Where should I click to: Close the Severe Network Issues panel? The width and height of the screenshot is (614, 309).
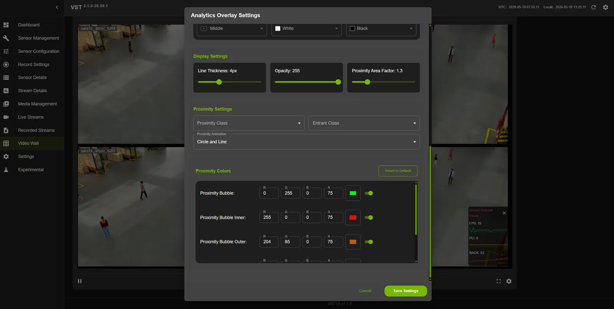pos(504,213)
